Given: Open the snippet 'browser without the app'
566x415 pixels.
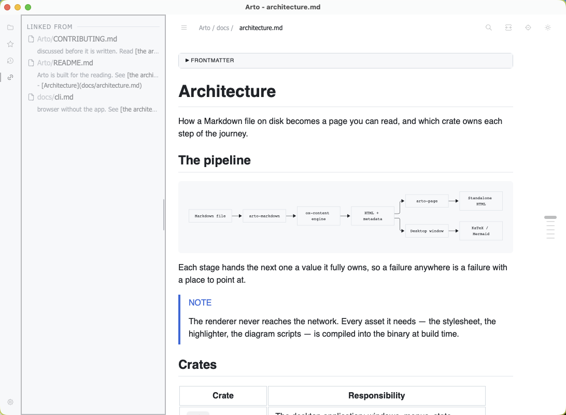Looking at the screenshot, I should pos(97,109).
